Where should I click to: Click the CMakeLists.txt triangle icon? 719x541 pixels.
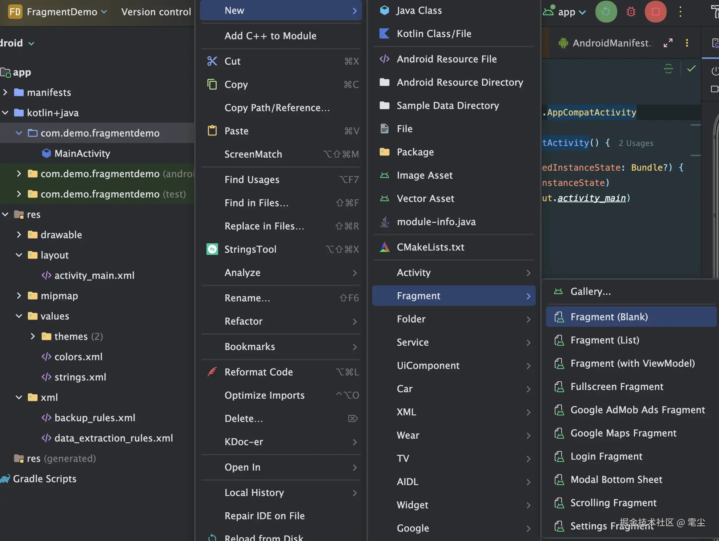click(384, 247)
